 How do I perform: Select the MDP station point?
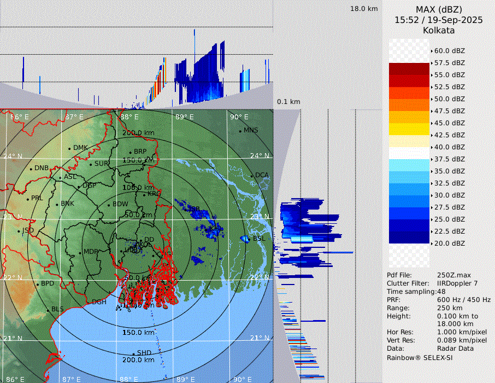coord(80,252)
